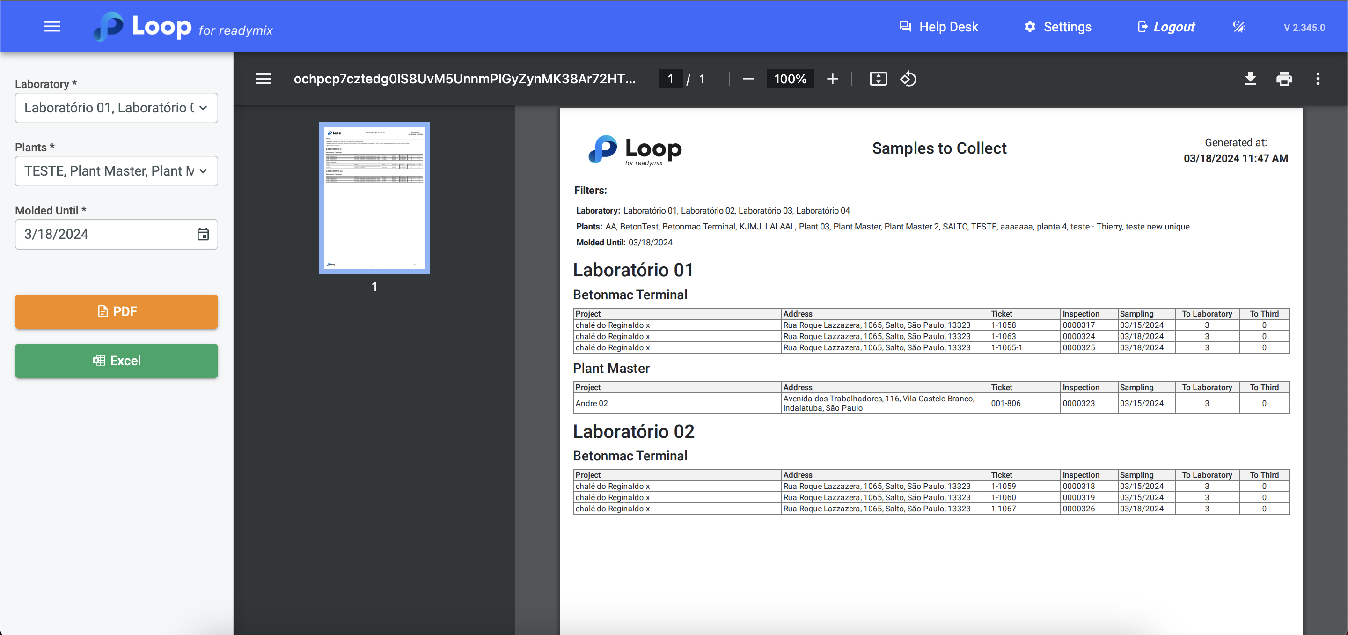Viewport: 1348px width, 635px height.
Task: Export the report to Excel
Action: (116, 361)
